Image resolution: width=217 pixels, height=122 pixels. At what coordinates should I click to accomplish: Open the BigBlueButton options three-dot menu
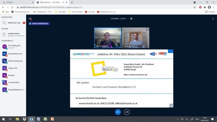click(x=213, y=19)
